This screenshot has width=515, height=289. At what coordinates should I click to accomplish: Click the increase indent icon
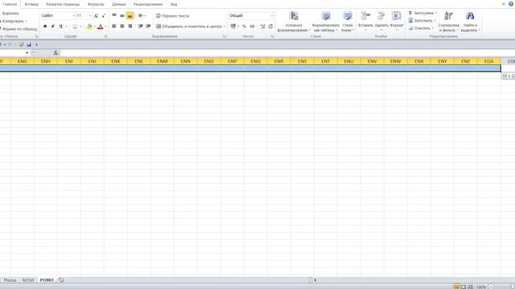click(148, 26)
